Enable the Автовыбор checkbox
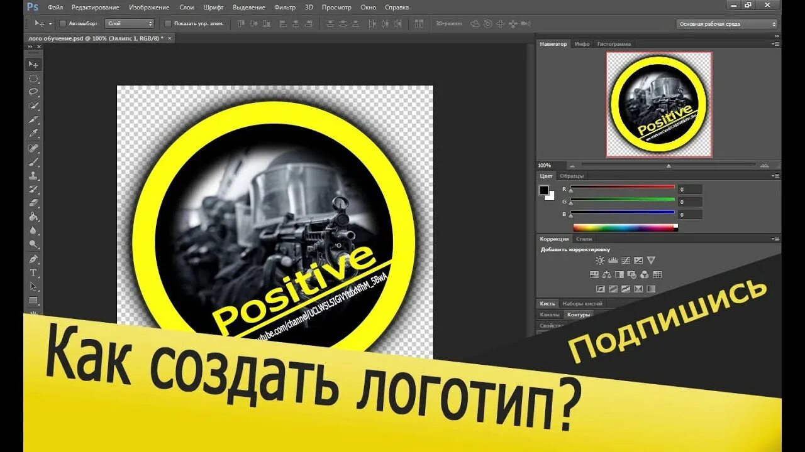 click(63, 24)
